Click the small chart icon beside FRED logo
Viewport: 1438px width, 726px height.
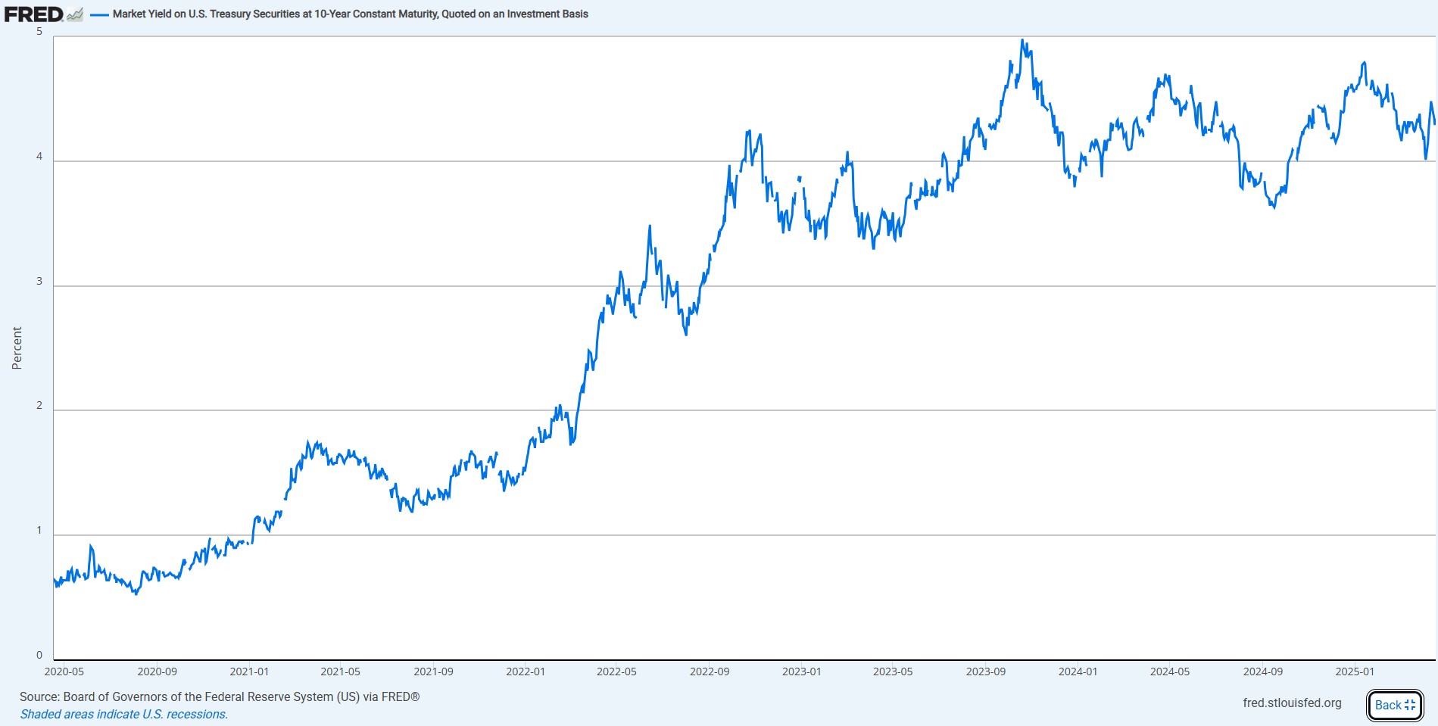pos(75,14)
